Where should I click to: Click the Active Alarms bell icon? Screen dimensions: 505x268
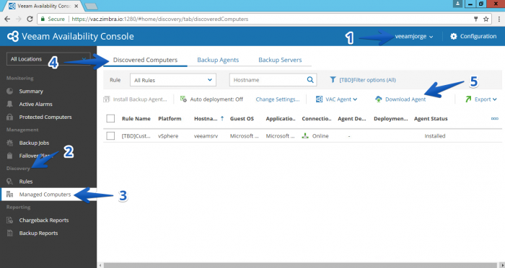pyautogui.click(x=10, y=104)
